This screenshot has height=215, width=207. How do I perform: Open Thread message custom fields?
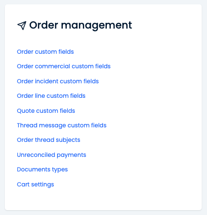[61, 125]
